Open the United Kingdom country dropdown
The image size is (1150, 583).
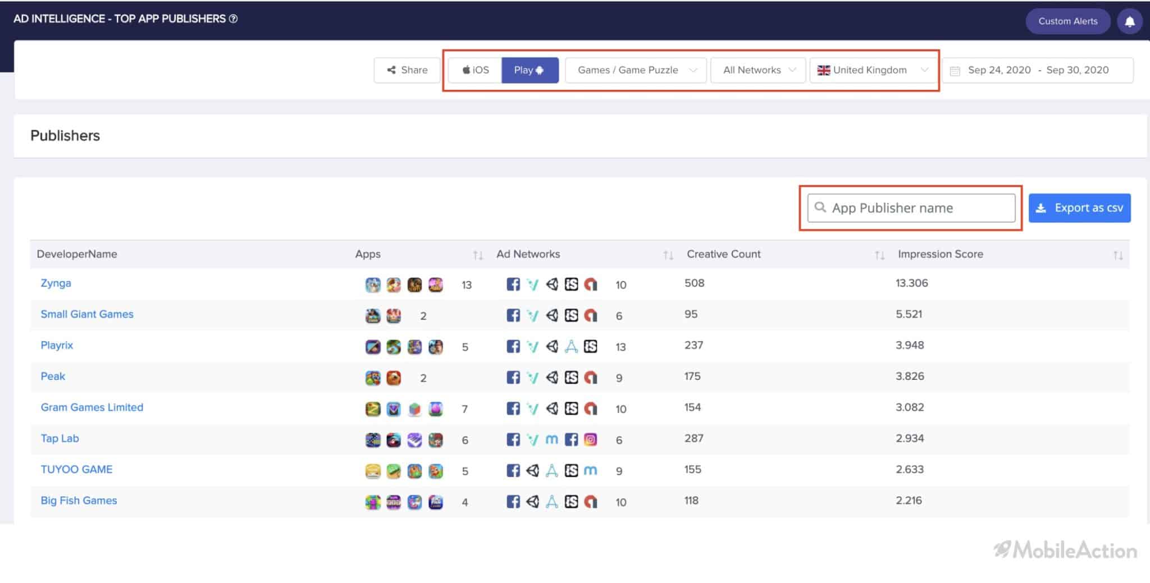tap(873, 70)
